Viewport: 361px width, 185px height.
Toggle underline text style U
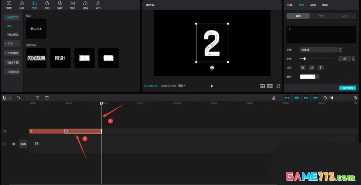[312, 68]
